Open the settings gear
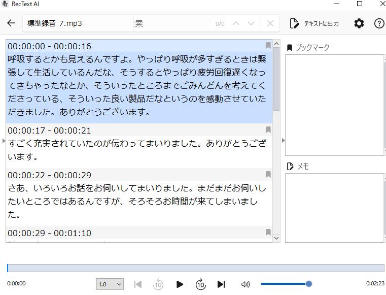This screenshot has width=386, height=295. click(359, 23)
